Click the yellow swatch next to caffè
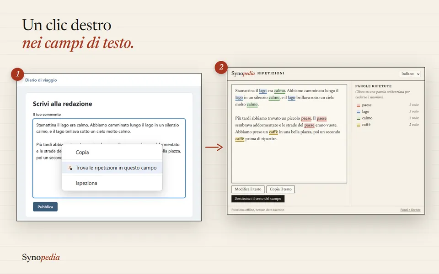Screen dimensions: 439x274 [x=359, y=125]
